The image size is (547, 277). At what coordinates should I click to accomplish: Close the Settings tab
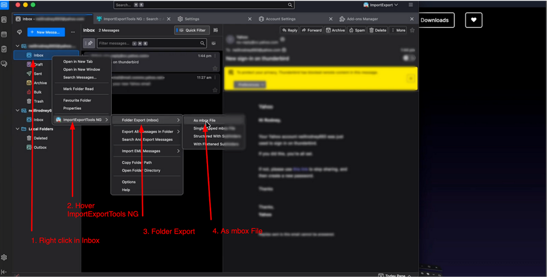coord(250,19)
